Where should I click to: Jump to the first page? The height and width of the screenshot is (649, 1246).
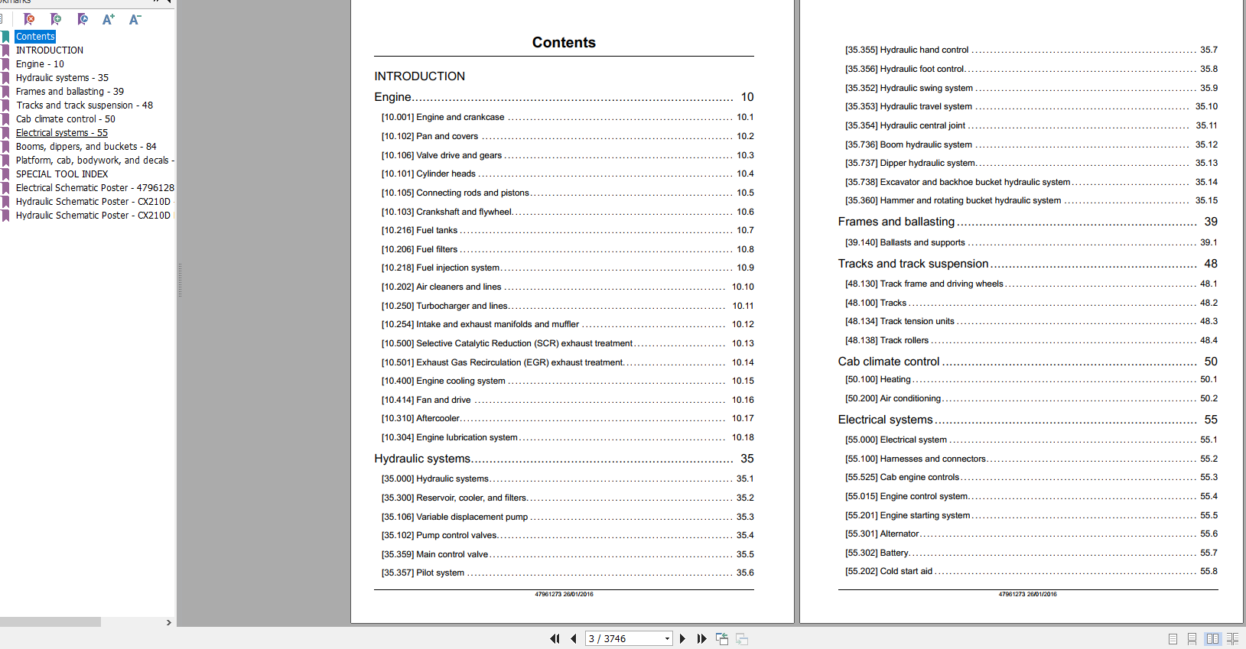(x=555, y=639)
